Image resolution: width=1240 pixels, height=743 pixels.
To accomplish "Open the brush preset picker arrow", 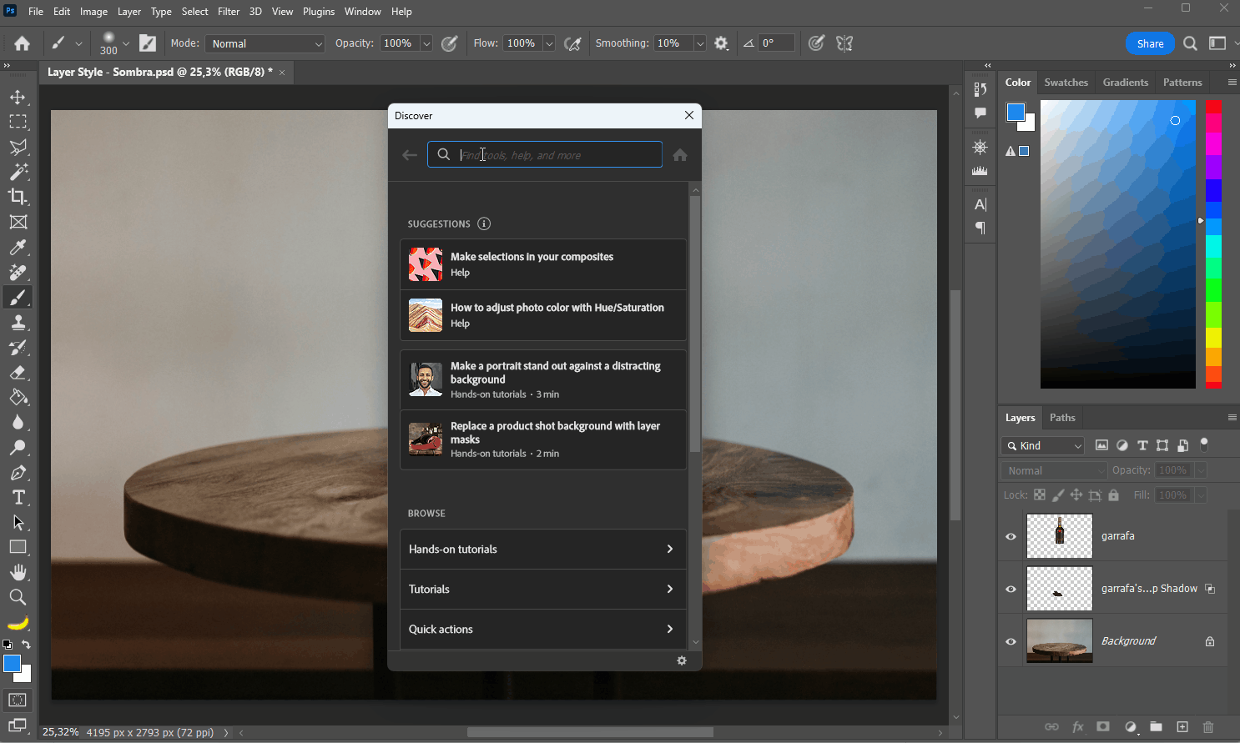I will coord(126,43).
